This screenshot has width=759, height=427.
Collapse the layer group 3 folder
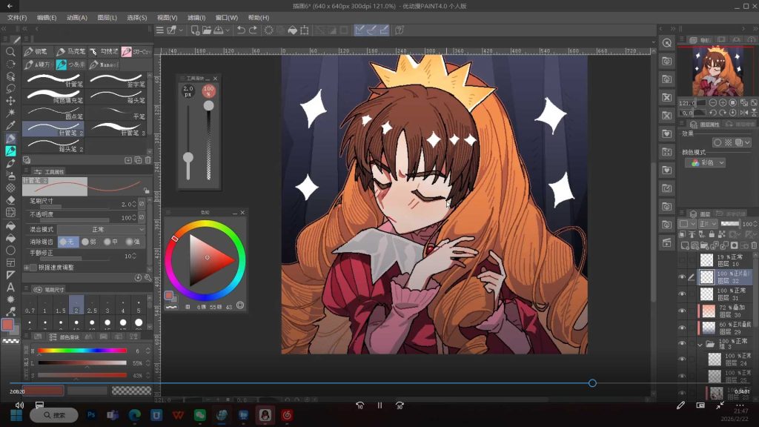(700, 345)
